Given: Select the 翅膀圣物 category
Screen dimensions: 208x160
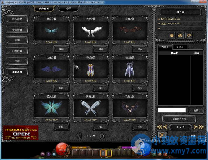Looking at the screenshot, I should click(x=17, y=72).
